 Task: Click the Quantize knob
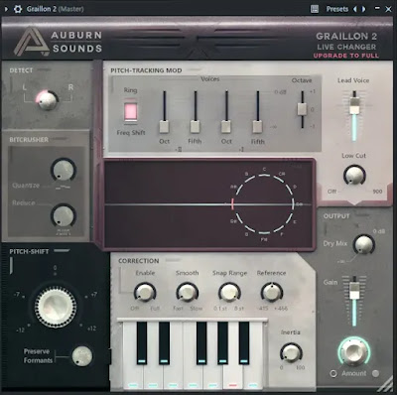point(63,170)
